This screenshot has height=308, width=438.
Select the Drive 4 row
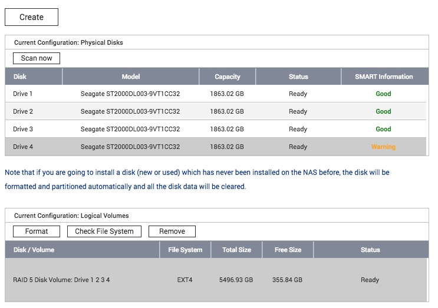[23, 147]
